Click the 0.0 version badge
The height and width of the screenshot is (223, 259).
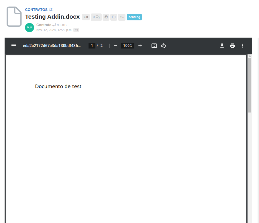tap(86, 17)
